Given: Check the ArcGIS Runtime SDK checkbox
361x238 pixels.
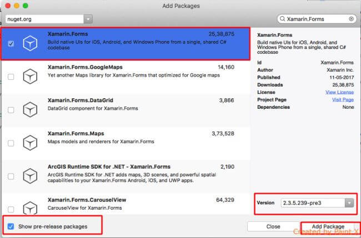Looking at the screenshot, I should click(11, 176).
